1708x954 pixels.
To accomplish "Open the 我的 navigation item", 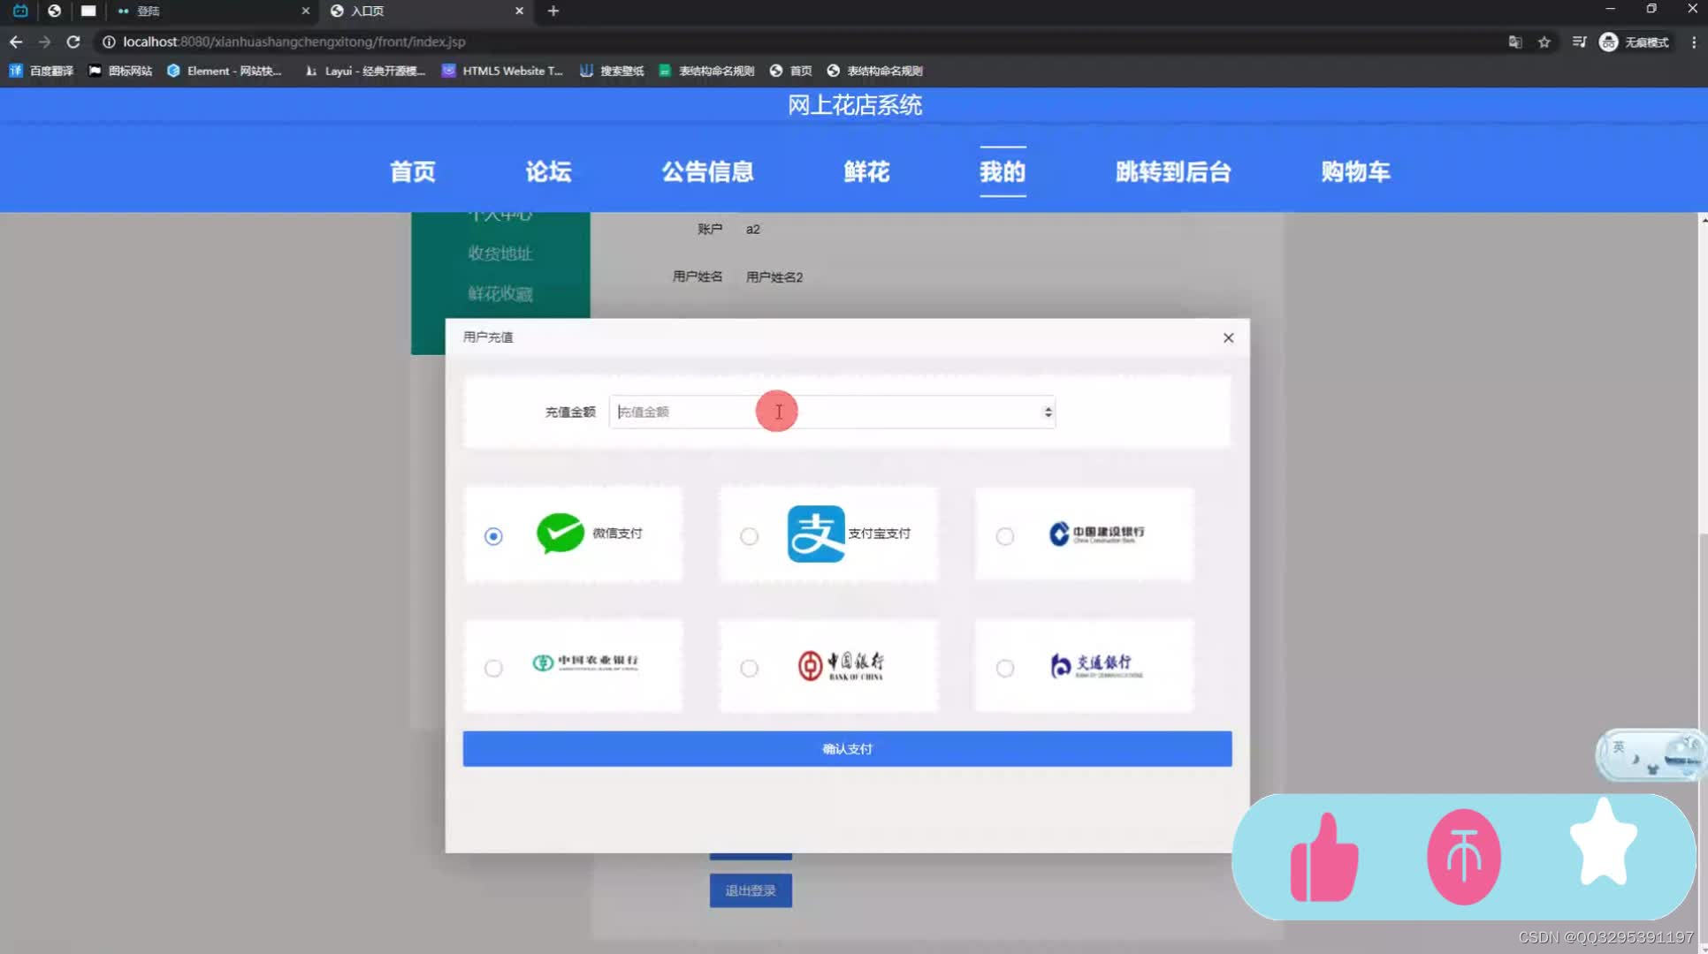I will [x=1003, y=171].
